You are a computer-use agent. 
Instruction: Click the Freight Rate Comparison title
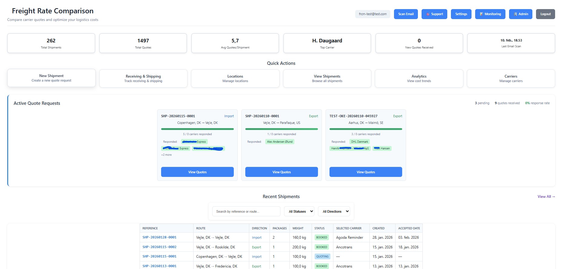tap(53, 11)
